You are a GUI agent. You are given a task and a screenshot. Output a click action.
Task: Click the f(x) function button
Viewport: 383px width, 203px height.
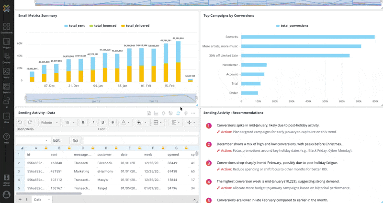75,140
